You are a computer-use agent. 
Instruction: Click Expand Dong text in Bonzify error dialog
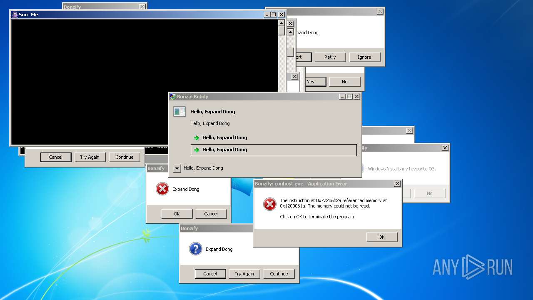[x=186, y=189]
